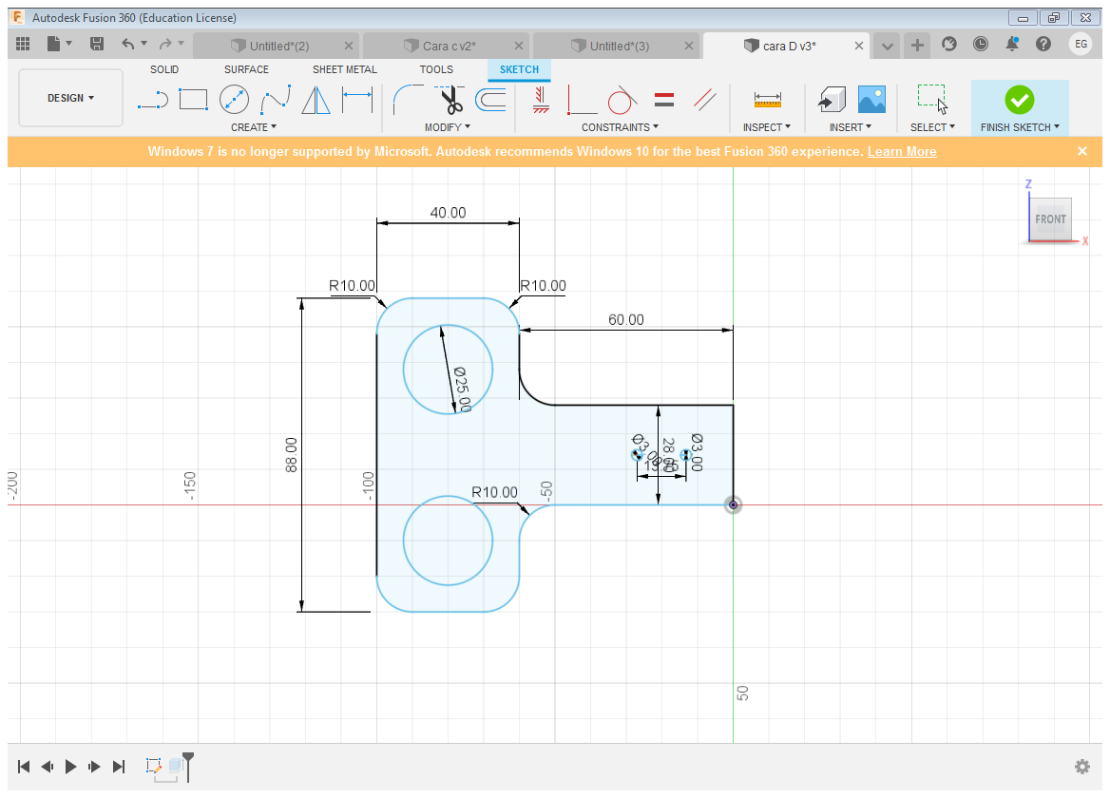Screen dimensions: 1110x798
Task: Open the Learn More link
Action: coord(901,152)
